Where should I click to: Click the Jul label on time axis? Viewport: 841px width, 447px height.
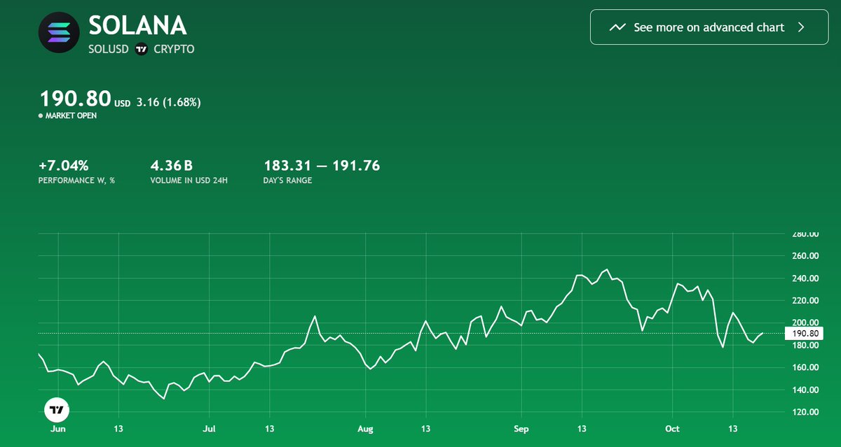[x=210, y=429]
